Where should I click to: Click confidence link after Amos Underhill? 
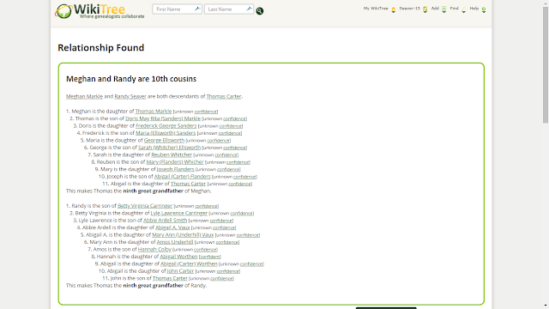click(227, 242)
